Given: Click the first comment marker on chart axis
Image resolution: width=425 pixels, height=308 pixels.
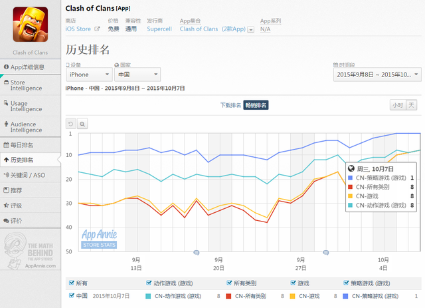Looking at the screenshot, I should [197, 253].
